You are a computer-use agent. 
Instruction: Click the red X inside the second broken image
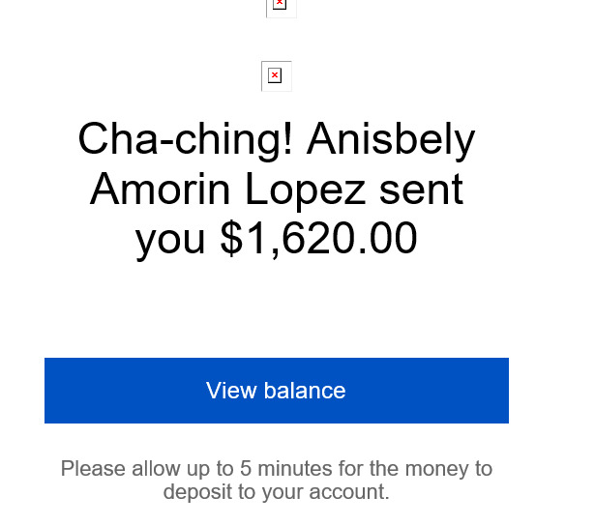[275, 75]
